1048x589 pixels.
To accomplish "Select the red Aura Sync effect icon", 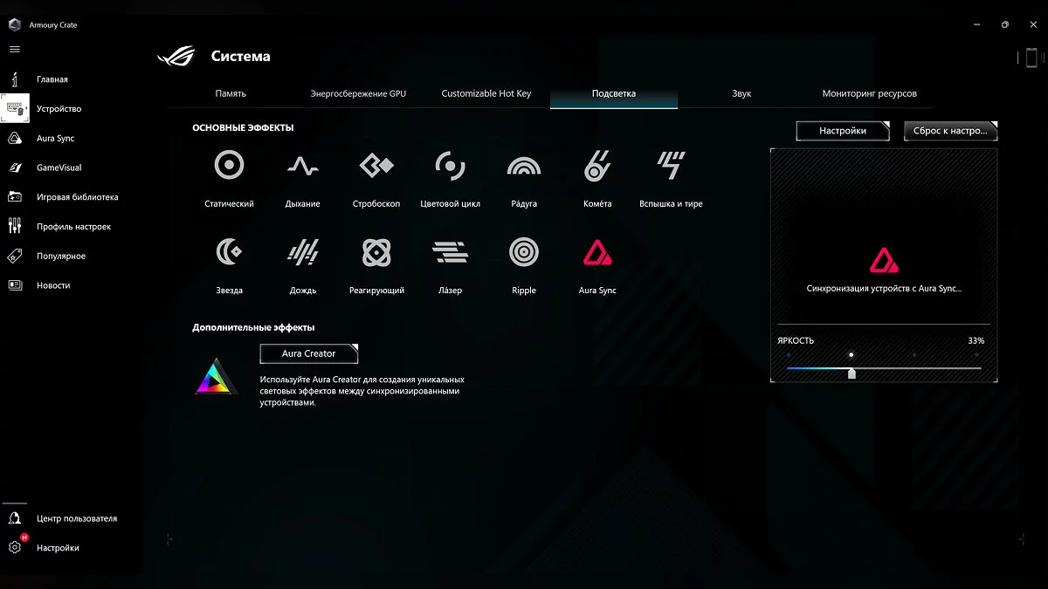I will click(597, 252).
